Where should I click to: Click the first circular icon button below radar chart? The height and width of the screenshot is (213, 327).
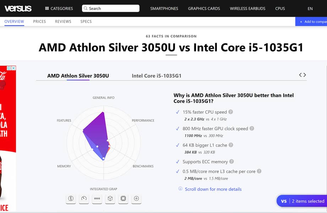tap(71, 198)
